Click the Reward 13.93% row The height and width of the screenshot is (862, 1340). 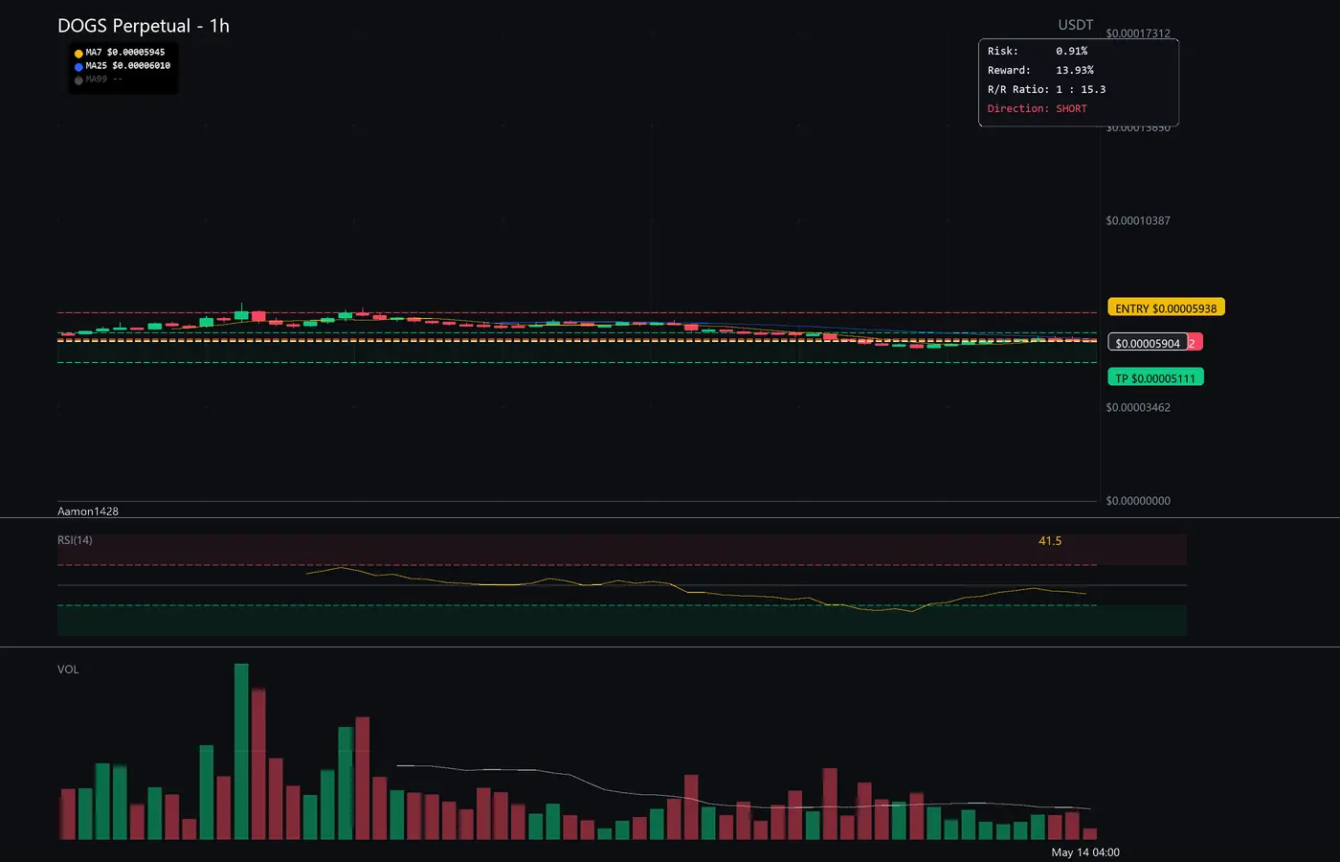(1040, 70)
